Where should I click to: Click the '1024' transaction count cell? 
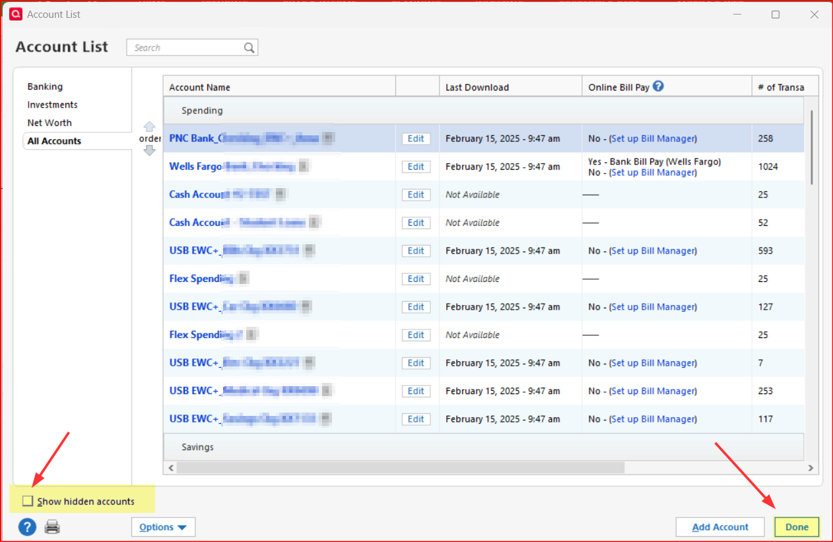(x=768, y=166)
